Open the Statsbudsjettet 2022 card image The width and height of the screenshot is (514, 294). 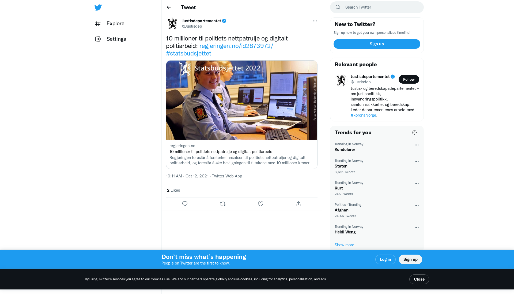(242, 100)
